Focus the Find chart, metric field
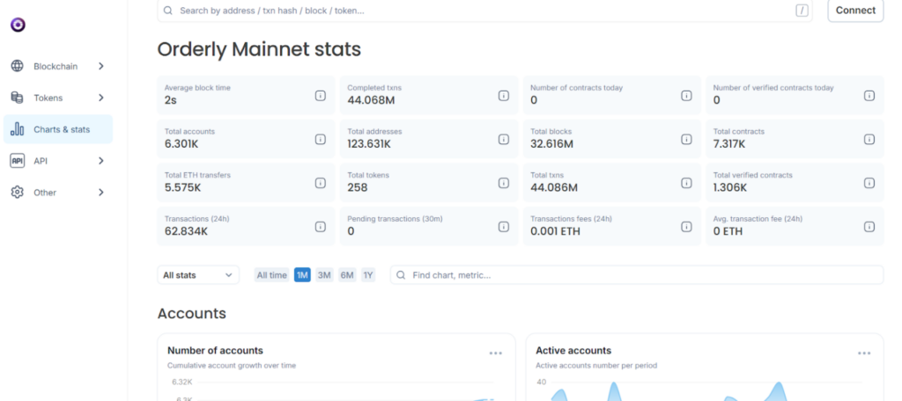The image size is (902, 401). pyautogui.click(x=637, y=275)
